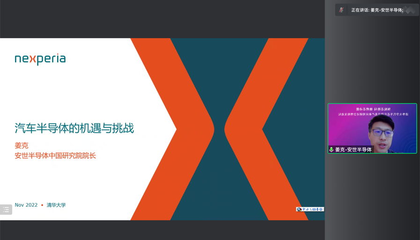Click the name label 姜克-安世半导体 on video tile
420x240 pixels.
354,150
